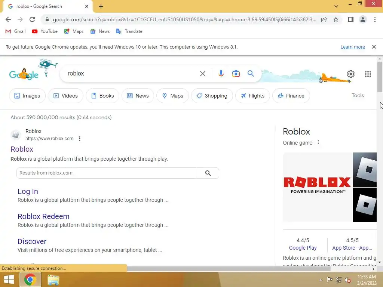Screen dimensions: 383x287
Task: Dismiss the Chrome update notification bar
Action: pyautogui.click(x=374, y=47)
